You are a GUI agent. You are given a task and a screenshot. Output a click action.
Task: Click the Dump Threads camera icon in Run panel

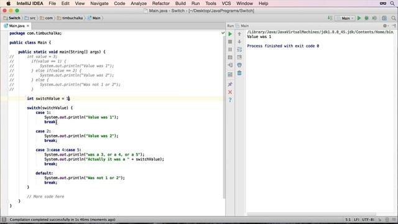point(230,57)
